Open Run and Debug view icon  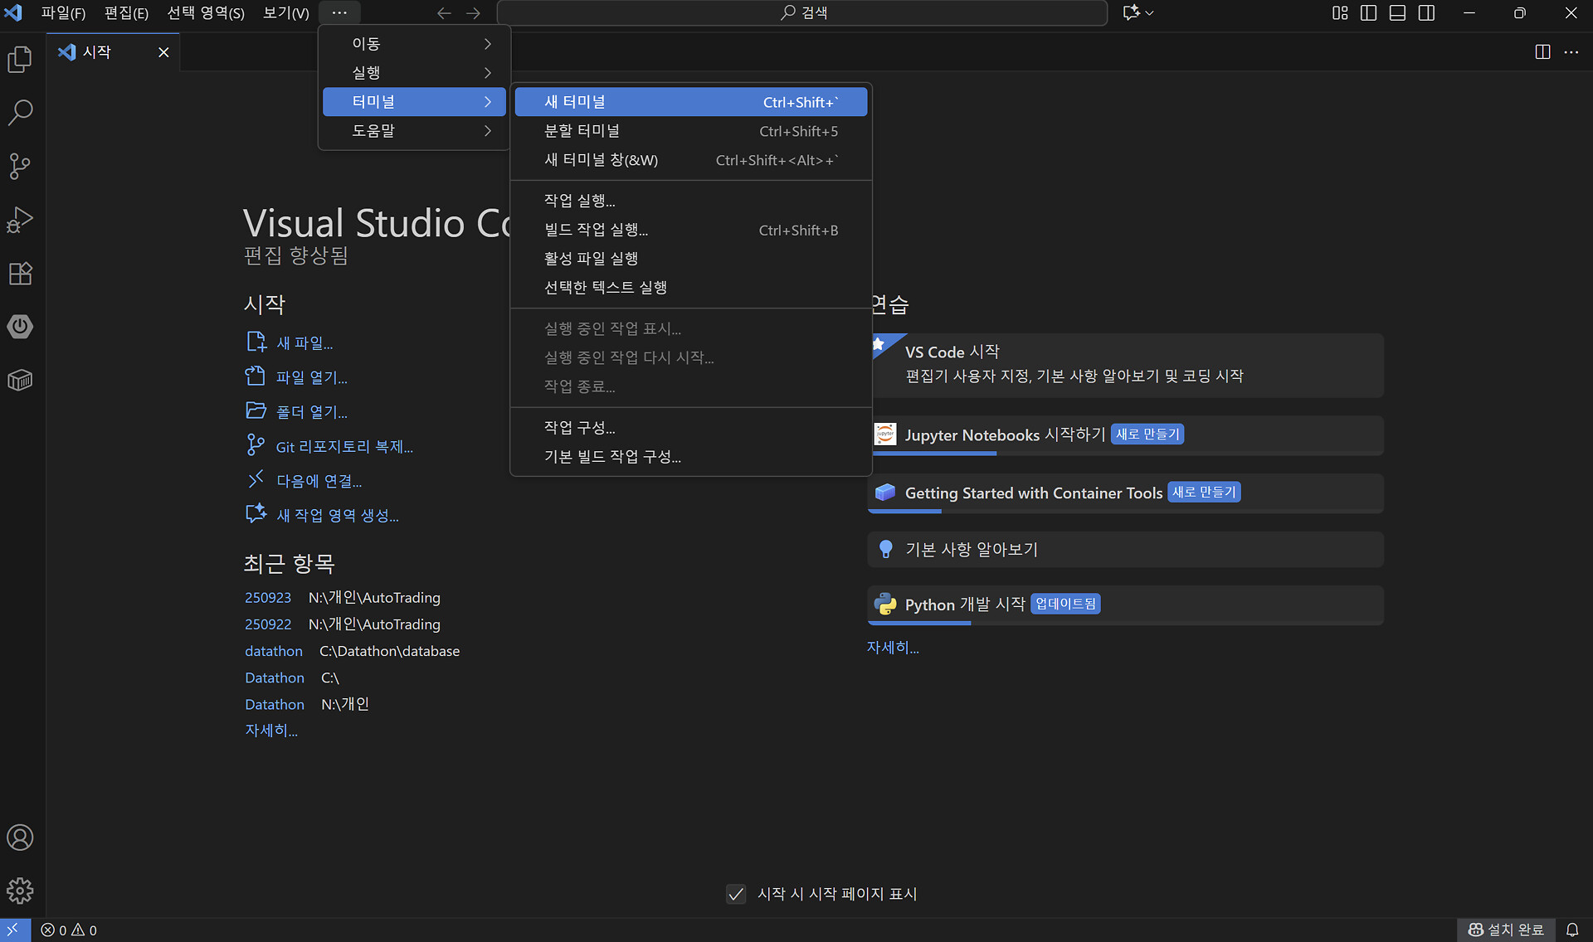point(20,220)
